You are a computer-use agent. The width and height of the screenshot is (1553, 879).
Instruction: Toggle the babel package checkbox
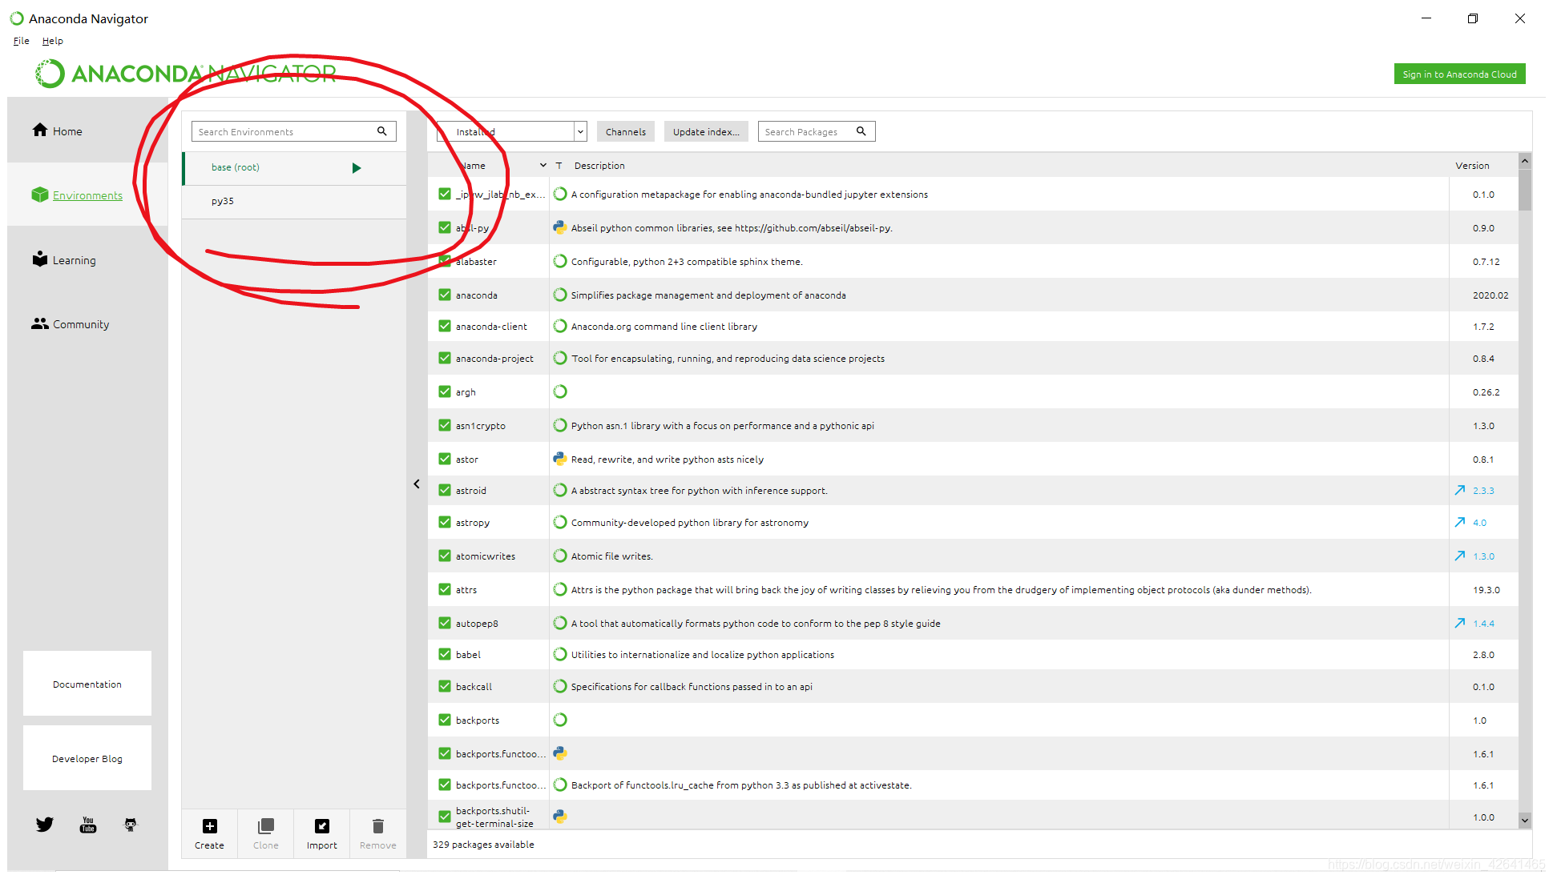(445, 654)
